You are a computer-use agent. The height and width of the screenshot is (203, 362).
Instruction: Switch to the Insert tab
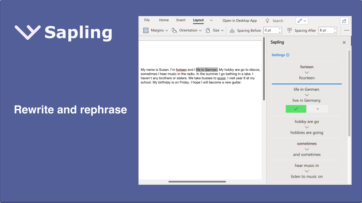[181, 20]
